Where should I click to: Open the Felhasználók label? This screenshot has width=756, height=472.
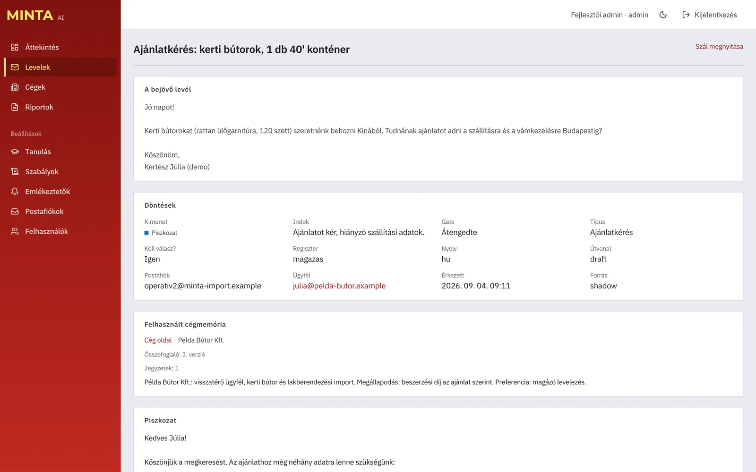click(x=46, y=231)
